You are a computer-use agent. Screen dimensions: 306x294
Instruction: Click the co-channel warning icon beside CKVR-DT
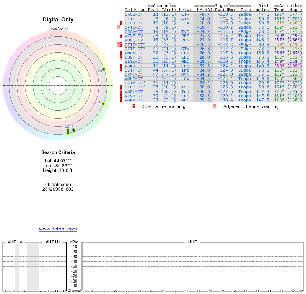tap(121, 23)
